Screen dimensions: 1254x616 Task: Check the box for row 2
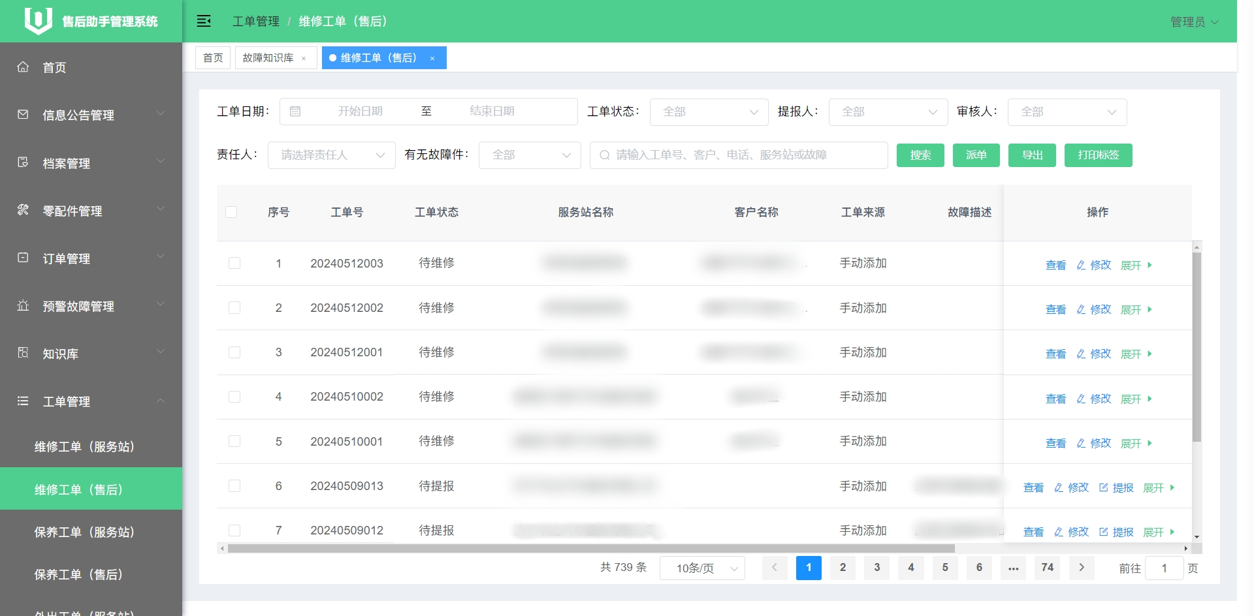click(x=234, y=307)
